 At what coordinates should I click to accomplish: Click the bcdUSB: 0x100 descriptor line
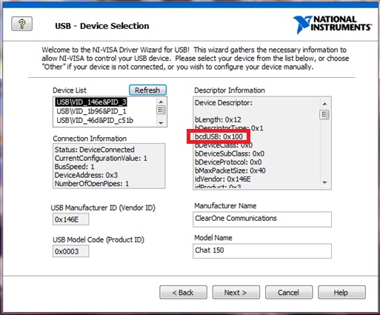pyautogui.click(x=219, y=136)
